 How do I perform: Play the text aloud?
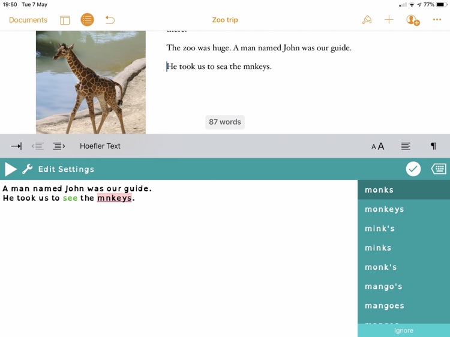pos(11,169)
